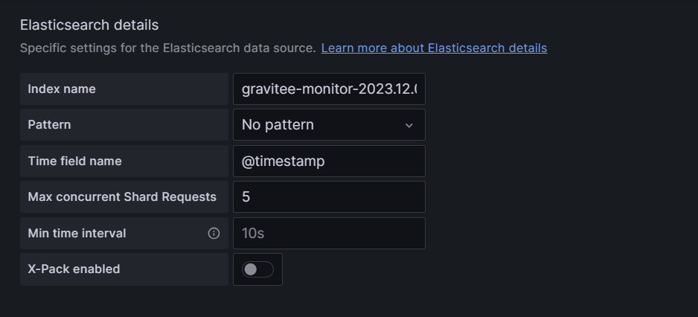The height and width of the screenshot is (317, 698).
Task: Toggle the X-Pack enabled switch
Action: (x=257, y=269)
